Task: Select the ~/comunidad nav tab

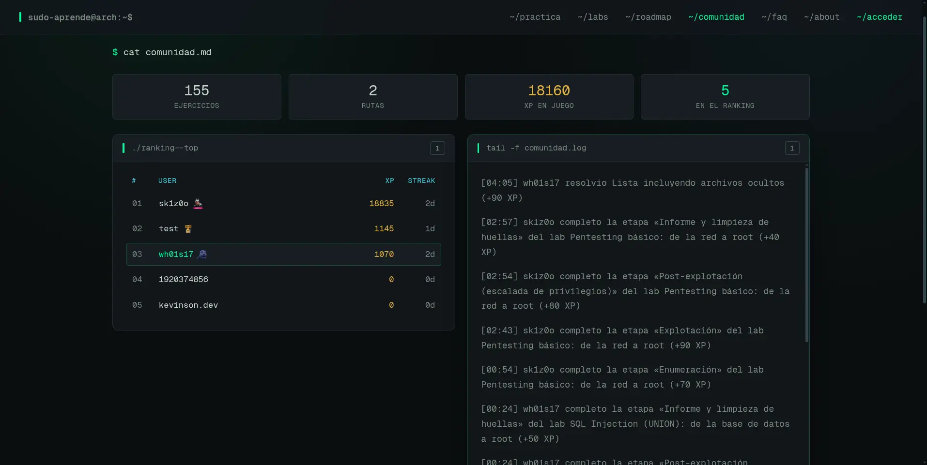Action: pos(716,17)
